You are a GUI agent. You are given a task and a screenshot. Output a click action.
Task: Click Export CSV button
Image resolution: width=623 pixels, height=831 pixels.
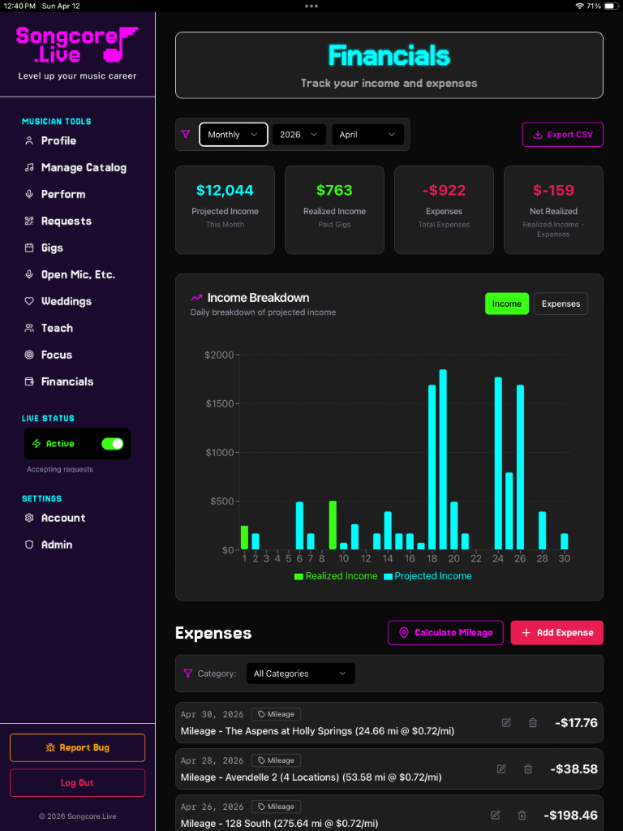[563, 135]
